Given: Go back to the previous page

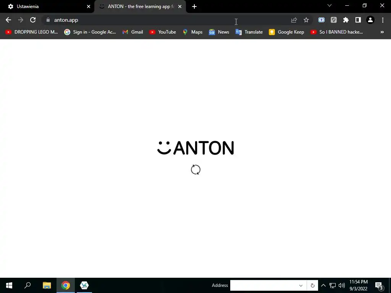Looking at the screenshot, I should [x=8, y=20].
